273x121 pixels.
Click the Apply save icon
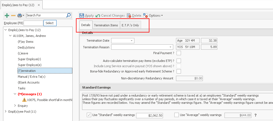[82, 16]
